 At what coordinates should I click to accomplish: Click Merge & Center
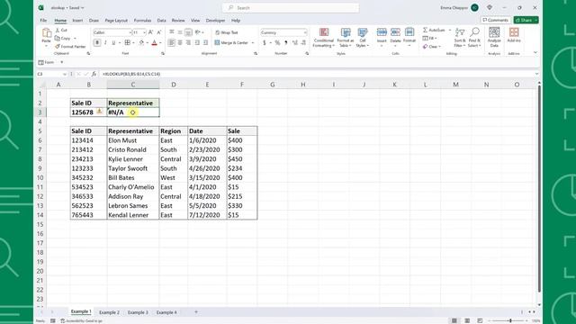[x=231, y=43]
